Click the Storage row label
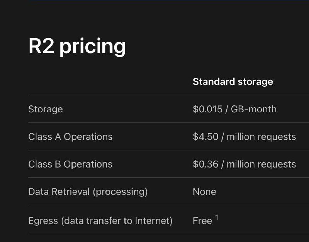 46,109
